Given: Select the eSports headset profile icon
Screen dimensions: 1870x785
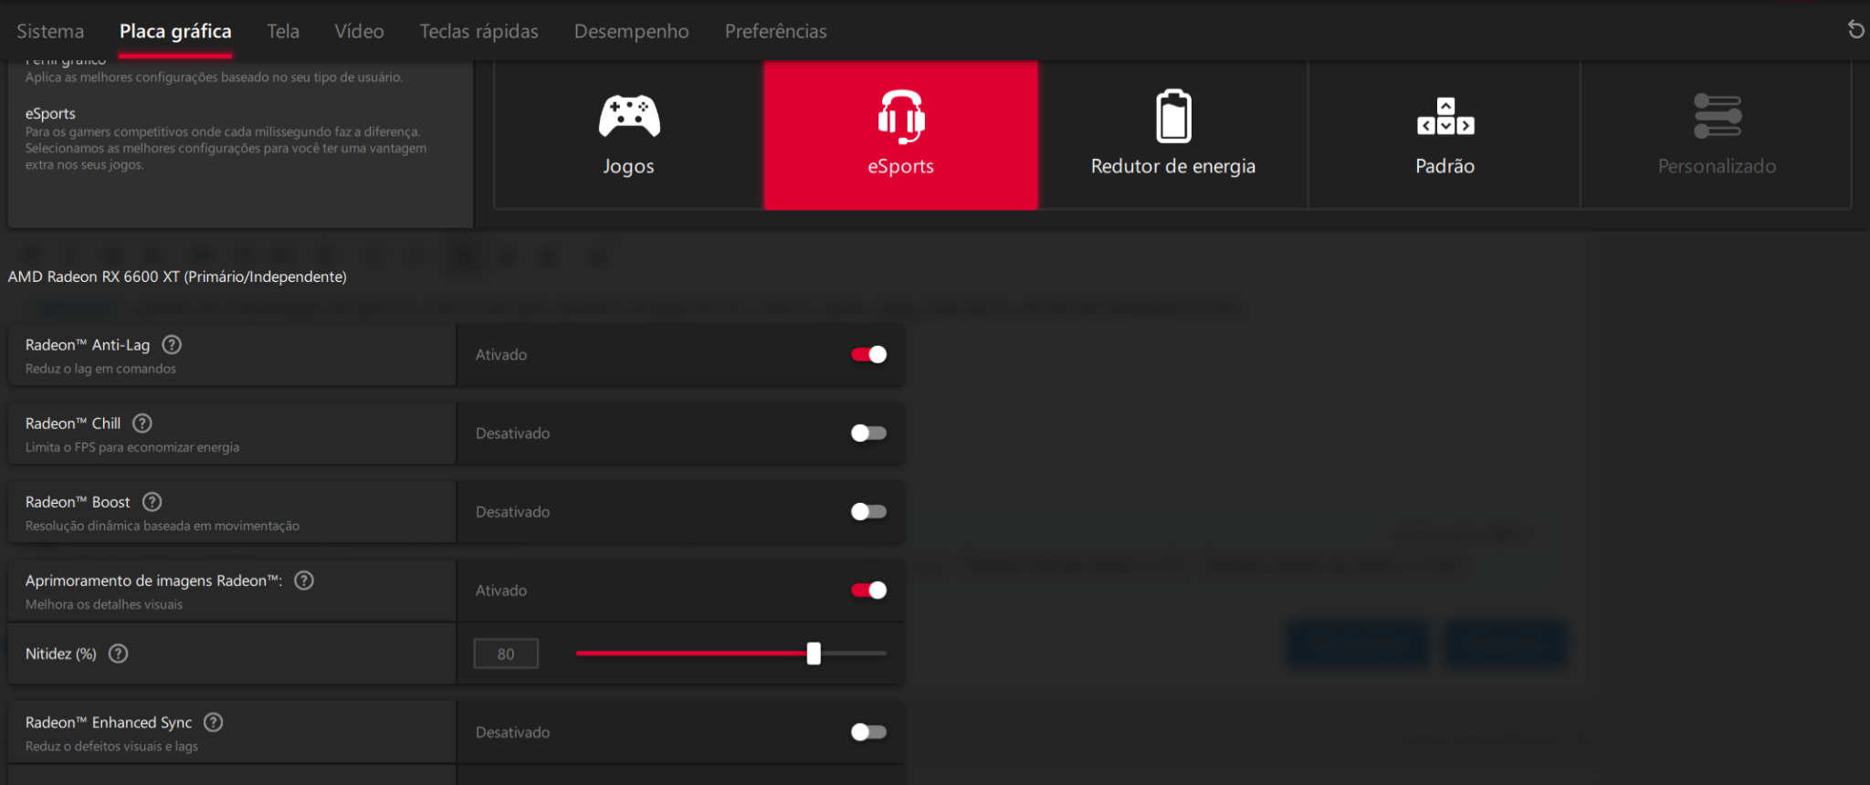Looking at the screenshot, I should 901,116.
